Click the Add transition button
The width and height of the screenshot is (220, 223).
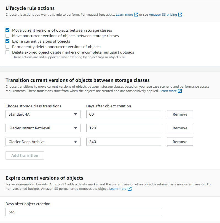(25, 155)
